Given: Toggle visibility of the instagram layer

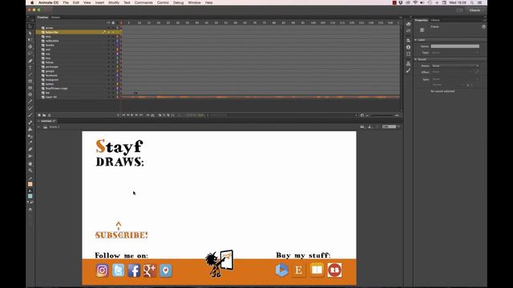Looking at the screenshot, I should (109, 80).
